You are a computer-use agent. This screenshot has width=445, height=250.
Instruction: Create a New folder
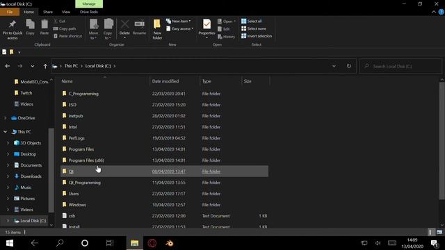click(x=157, y=29)
